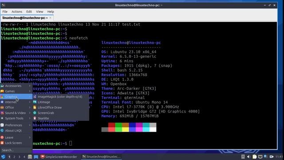Open the File menu in terminal
This screenshot has width=284, height=160.
click(5, 12)
